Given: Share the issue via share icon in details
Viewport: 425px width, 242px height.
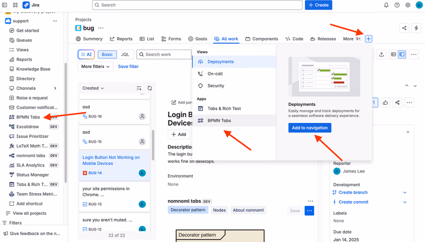Looking at the screenshot, I should click(x=397, y=103).
